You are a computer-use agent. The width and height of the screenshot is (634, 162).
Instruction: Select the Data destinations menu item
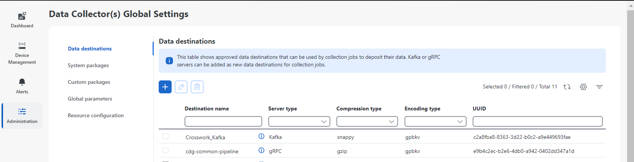click(x=90, y=49)
